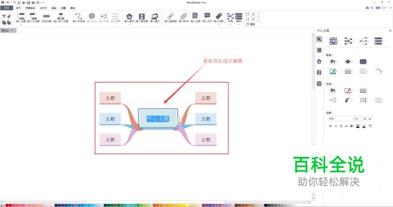Click the Undo arrow in quick access toolbar
The width and height of the screenshot is (393, 207).
point(7,2)
